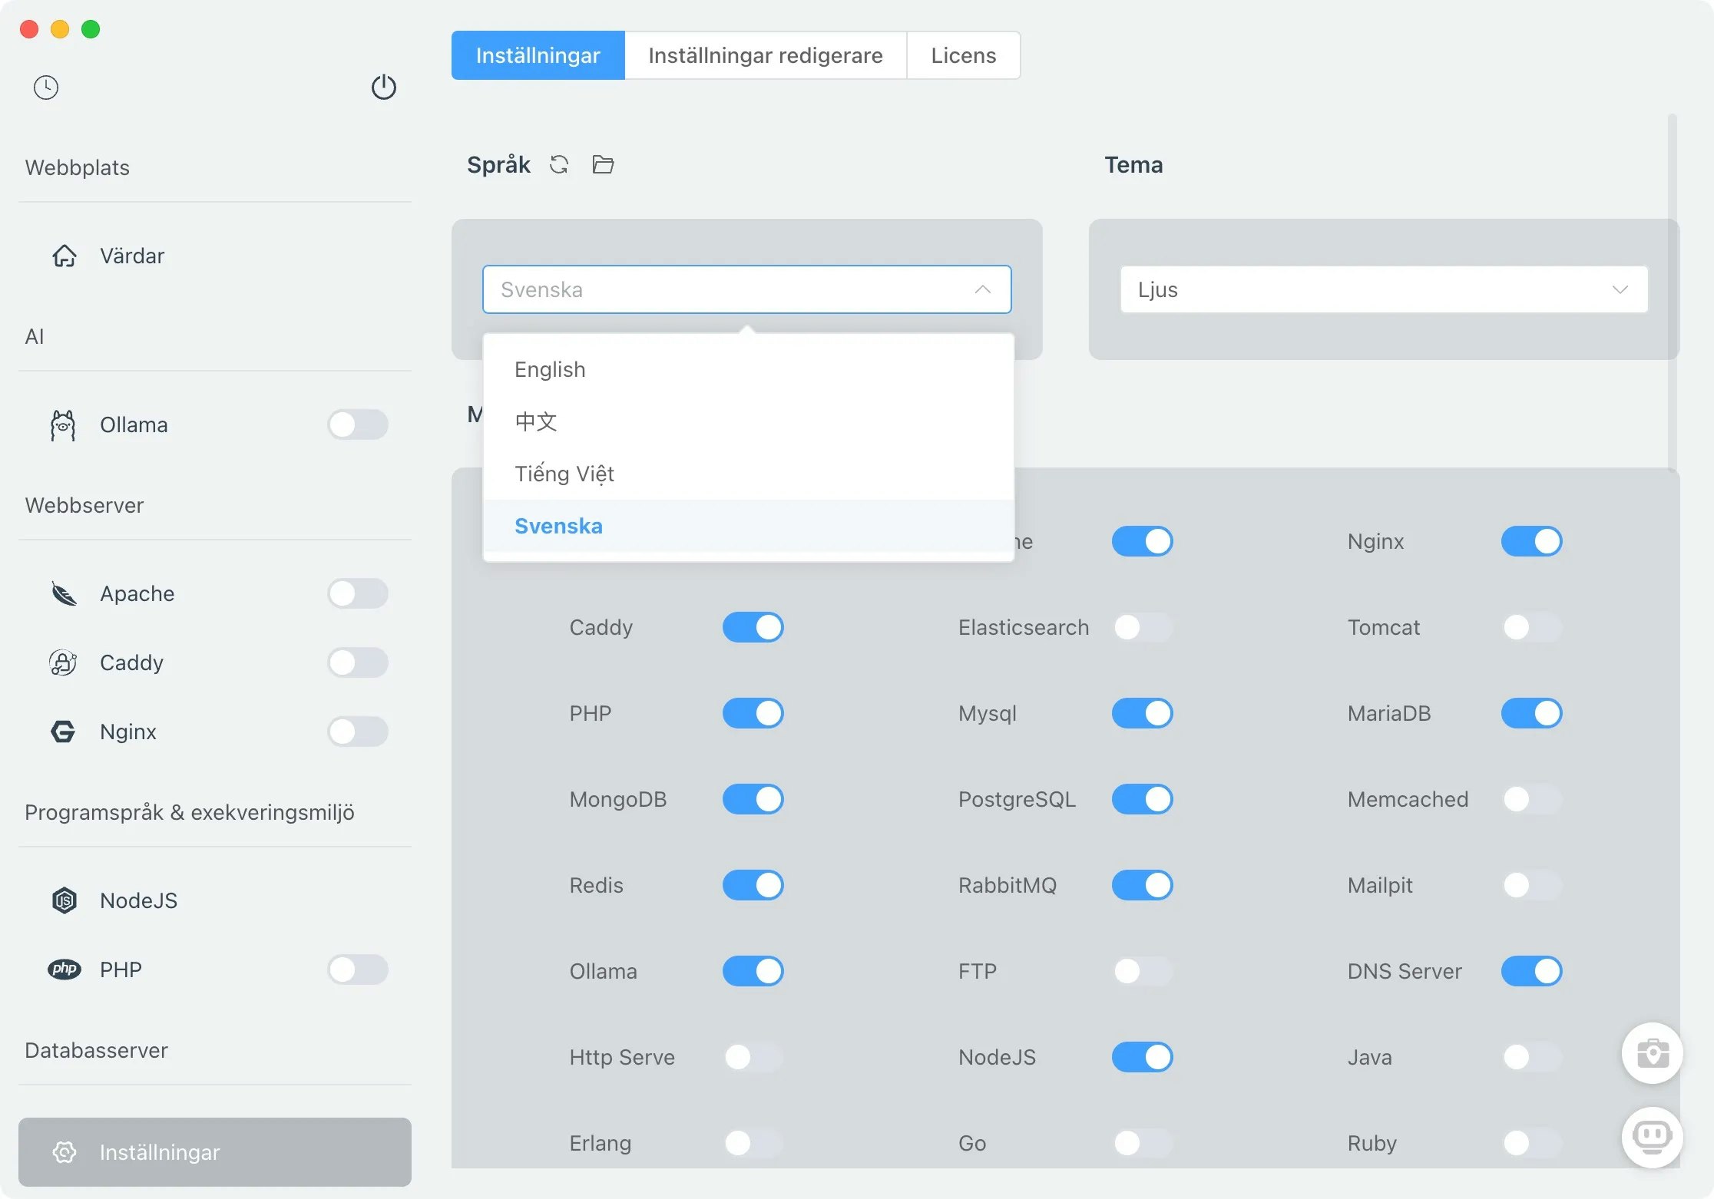Enable the Mailpit module toggle
Image resolution: width=1714 pixels, height=1199 pixels.
tap(1532, 885)
